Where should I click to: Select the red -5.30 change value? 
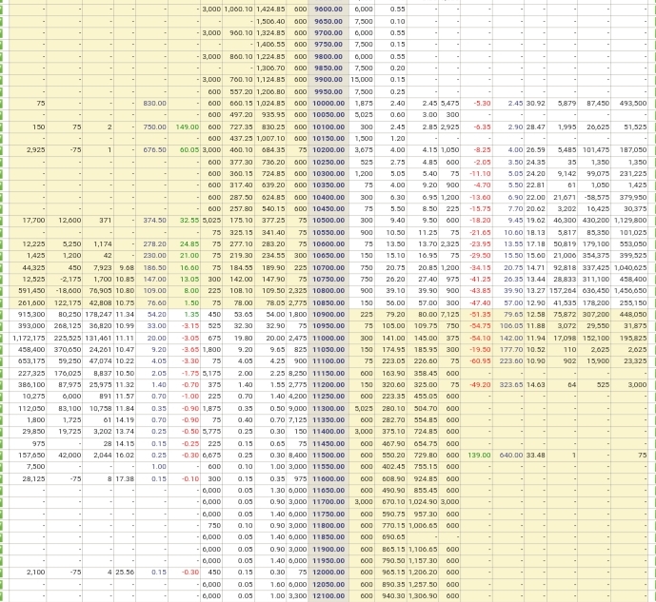coord(483,104)
